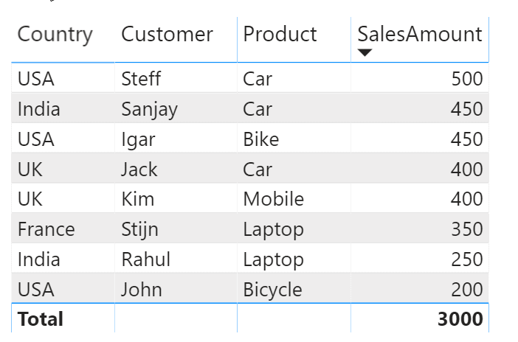The image size is (518, 342).
Task: Click the Total row label
Action: click(41, 319)
